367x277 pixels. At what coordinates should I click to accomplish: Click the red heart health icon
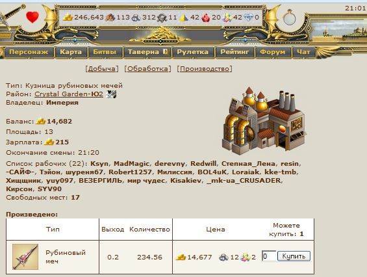(x=32, y=18)
